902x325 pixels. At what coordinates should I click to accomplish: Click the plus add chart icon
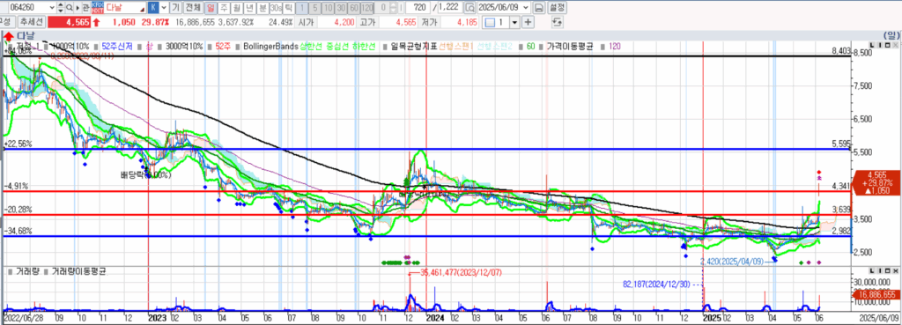tap(528, 22)
